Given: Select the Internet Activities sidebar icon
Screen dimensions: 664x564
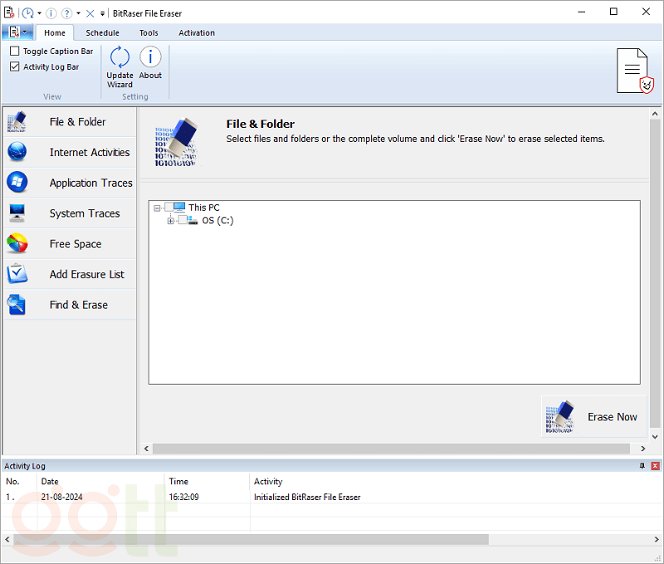Looking at the screenshot, I should coord(17,152).
